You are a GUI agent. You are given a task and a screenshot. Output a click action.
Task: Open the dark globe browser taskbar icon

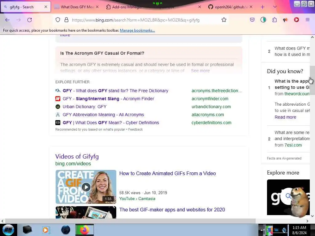[x=66, y=230]
